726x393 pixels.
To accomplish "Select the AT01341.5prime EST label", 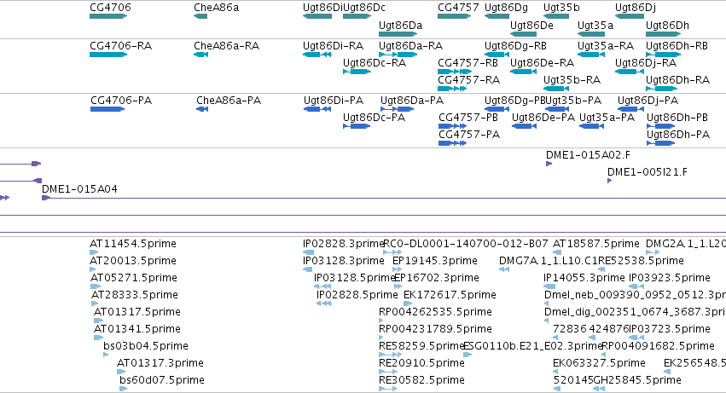I will (137, 330).
